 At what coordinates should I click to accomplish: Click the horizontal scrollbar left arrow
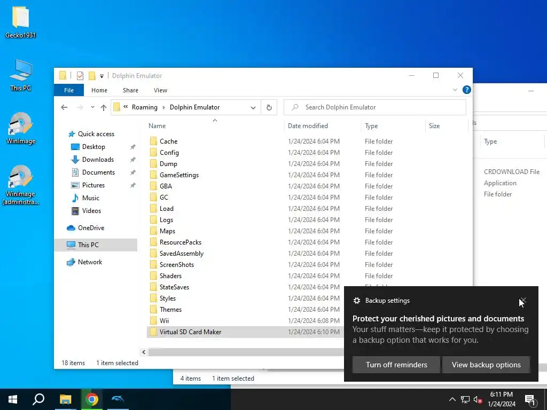[x=144, y=352]
